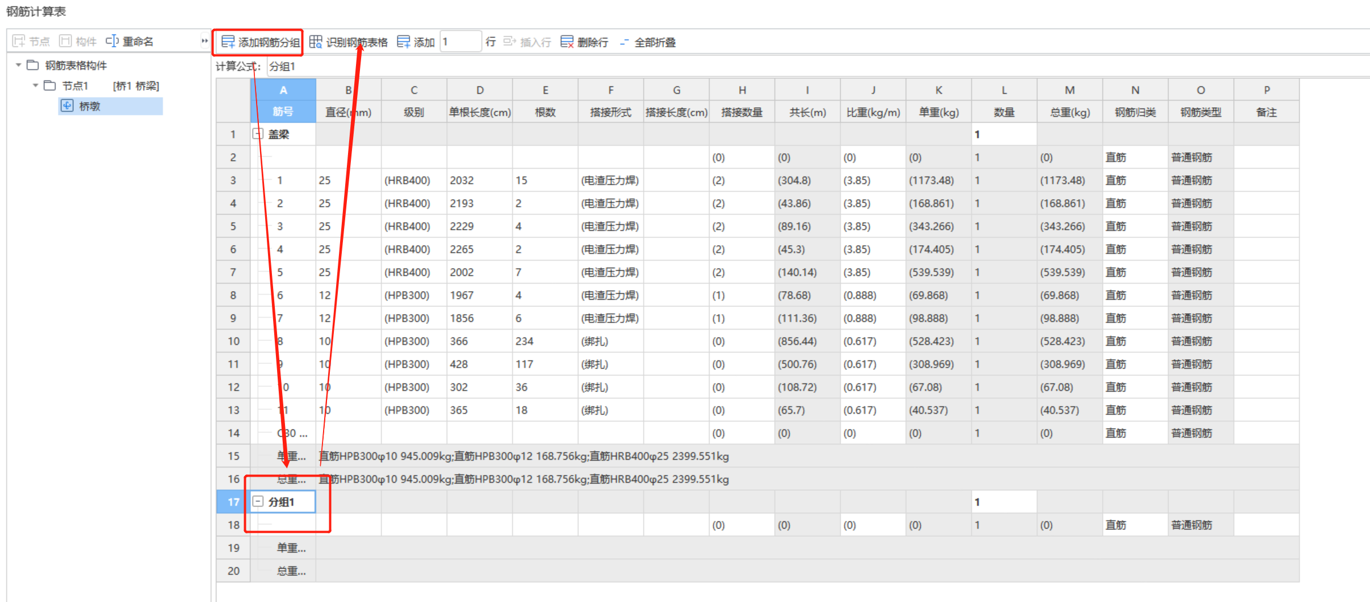Click the 总重(kg) header cell
Image resolution: width=1370 pixels, height=602 pixels.
tap(1070, 112)
